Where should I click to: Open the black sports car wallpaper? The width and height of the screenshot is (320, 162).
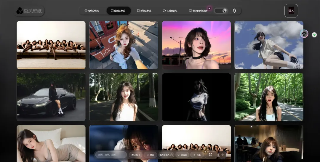pos(51,97)
